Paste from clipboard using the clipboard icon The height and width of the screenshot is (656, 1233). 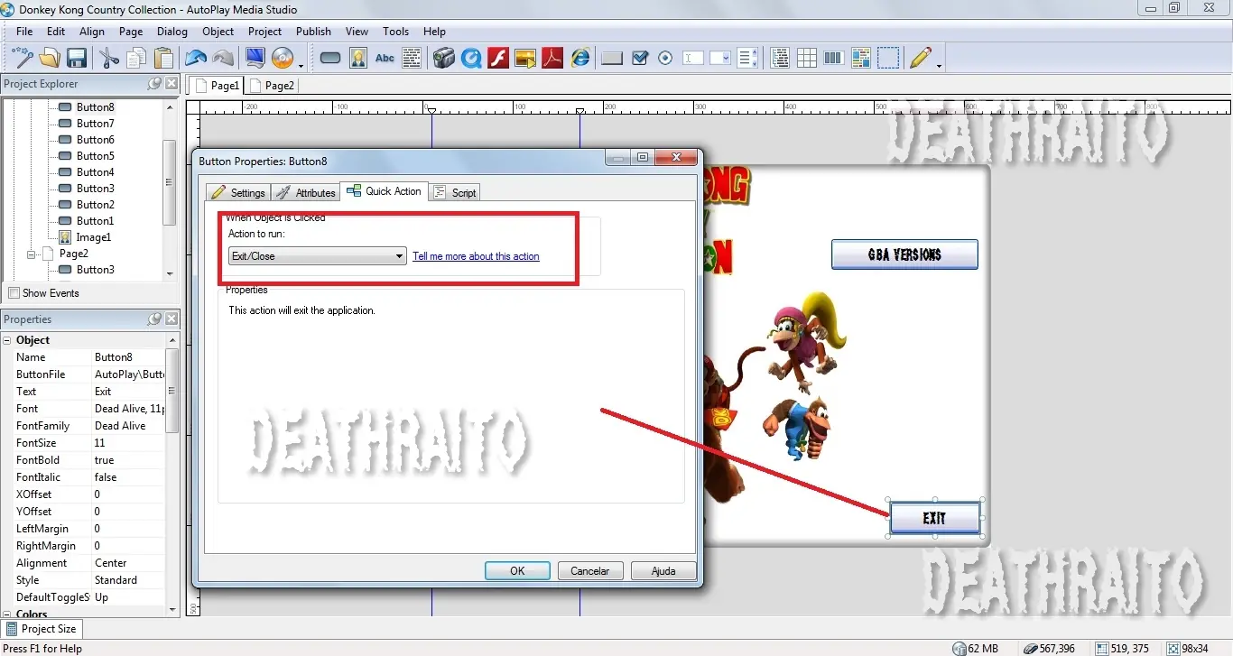(163, 58)
